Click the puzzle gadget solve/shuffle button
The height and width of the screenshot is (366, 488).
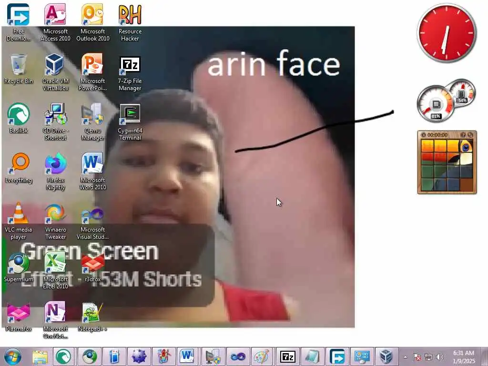[x=470, y=135]
